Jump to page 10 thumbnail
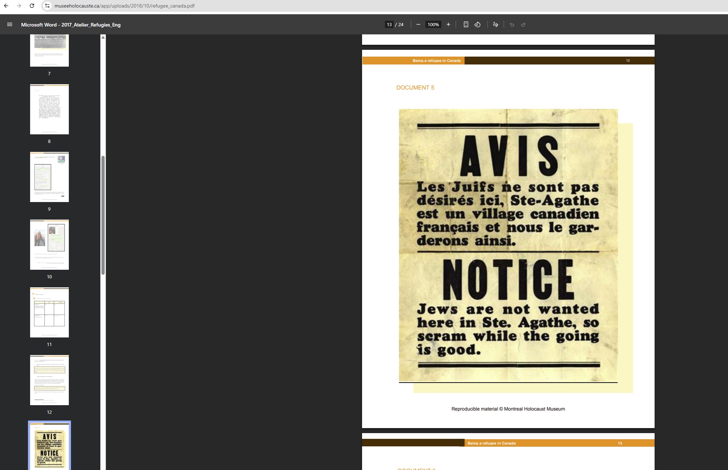Image resolution: width=728 pixels, height=470 pixels. click(49, 245)
